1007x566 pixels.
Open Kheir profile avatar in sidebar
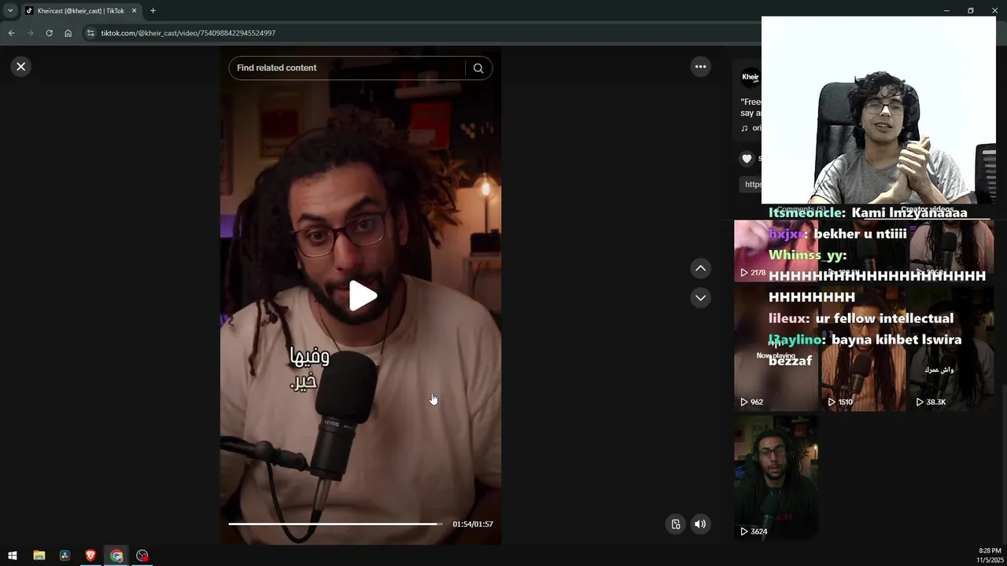tap(751, 77)
